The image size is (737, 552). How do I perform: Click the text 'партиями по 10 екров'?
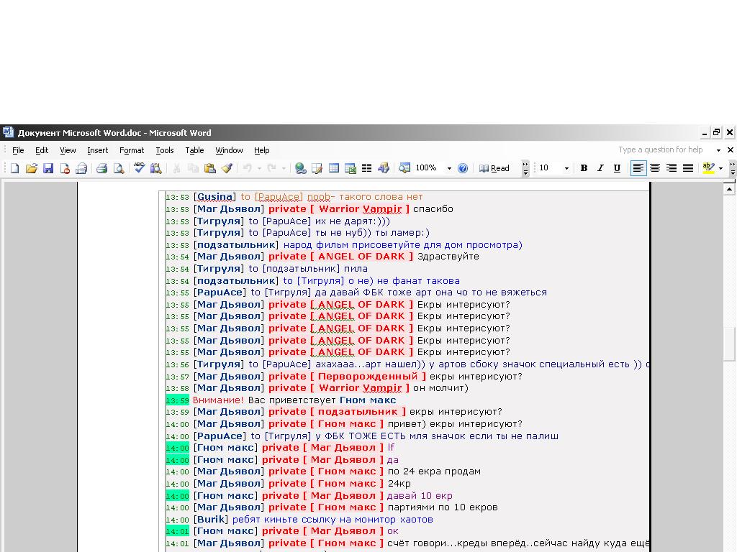(x=443, y=507)
